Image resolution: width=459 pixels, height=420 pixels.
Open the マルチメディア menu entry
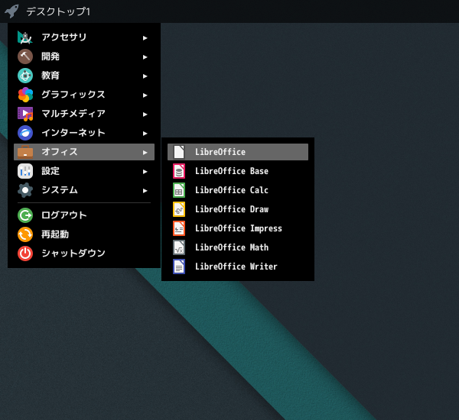(84, 114)
